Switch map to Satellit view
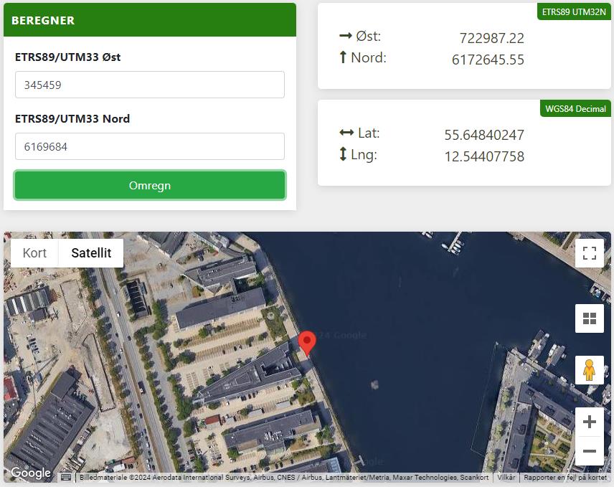The image size is (614, 487). click(91, 253)
